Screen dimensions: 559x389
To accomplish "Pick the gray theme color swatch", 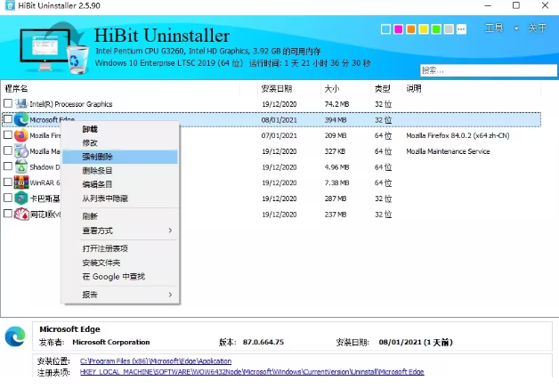I will click(449, 29).
